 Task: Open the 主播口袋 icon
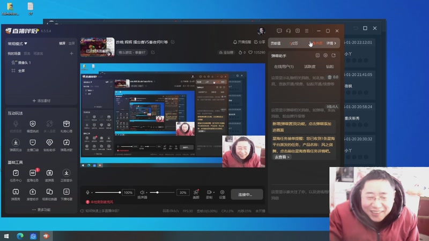(33, 142)
